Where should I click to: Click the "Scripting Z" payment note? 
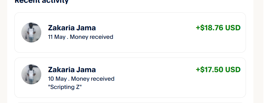pyautogui.click(x=65, y=87)
